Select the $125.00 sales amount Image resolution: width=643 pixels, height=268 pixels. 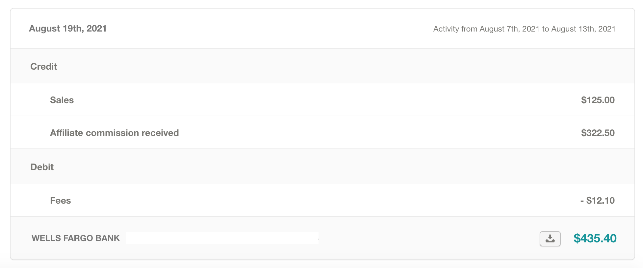pyautogui.click(x=598, y=100)
